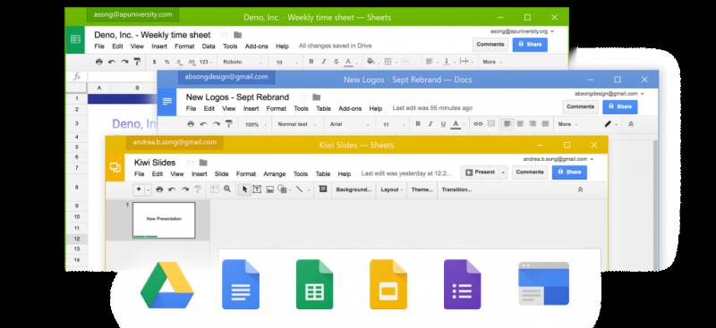Open the File menu in the Sheets window
716x328 pixels.
coord(99,46)
